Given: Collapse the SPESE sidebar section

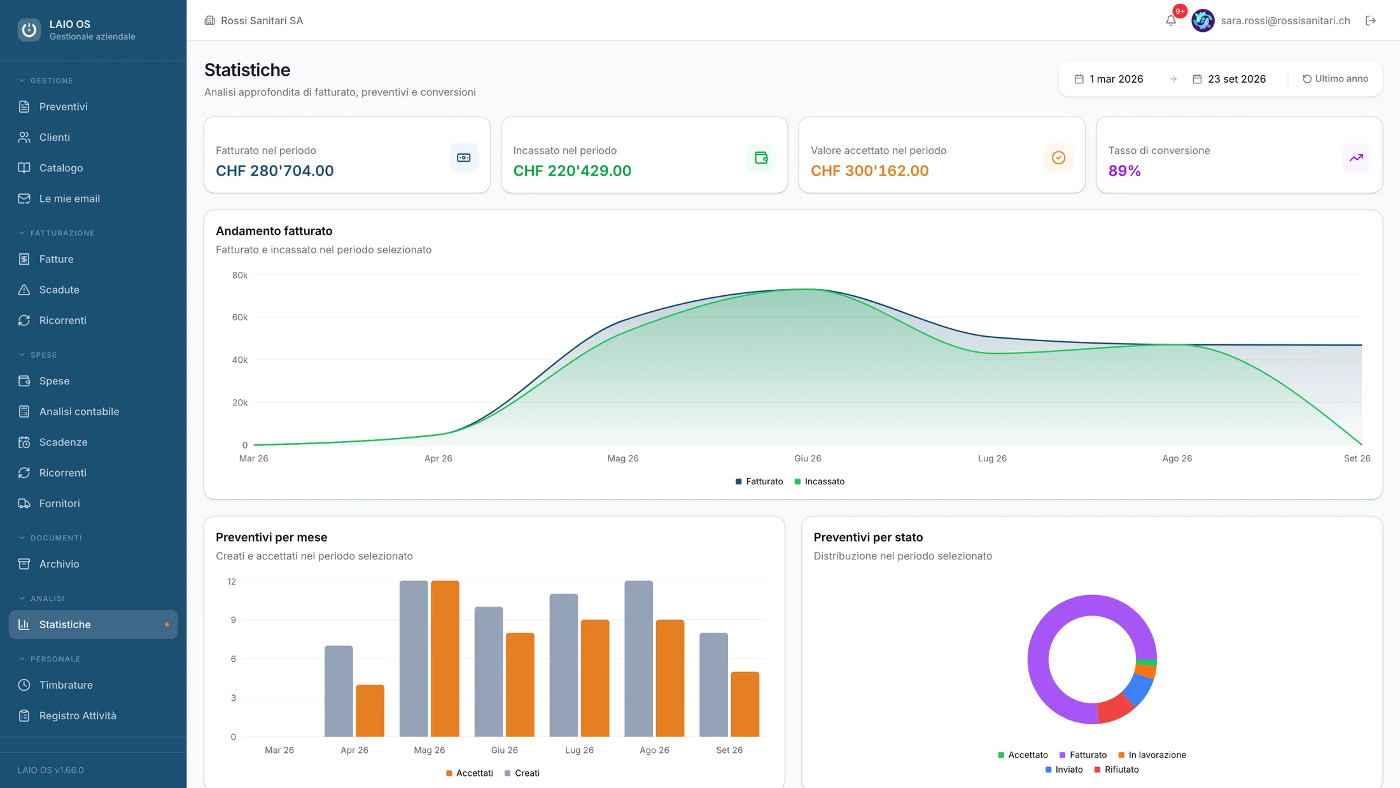Looking at the screenshot, I should point(38,355).
